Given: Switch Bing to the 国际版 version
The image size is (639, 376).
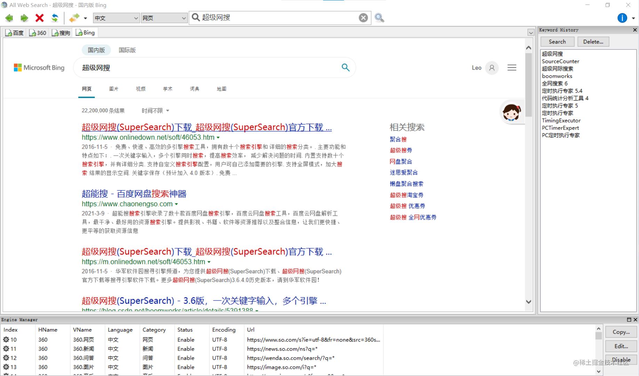Looking at the screenshot, I should coord(127,50).
